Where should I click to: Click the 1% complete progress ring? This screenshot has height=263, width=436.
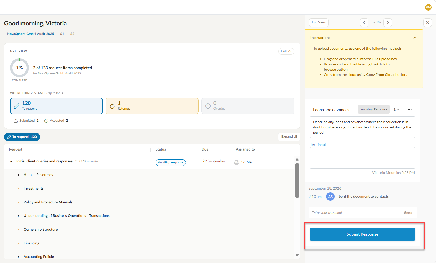pos(19,68)
